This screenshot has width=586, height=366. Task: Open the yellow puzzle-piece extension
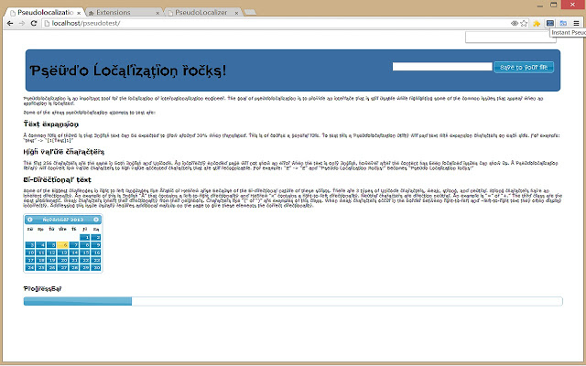[x=537, y=24]
